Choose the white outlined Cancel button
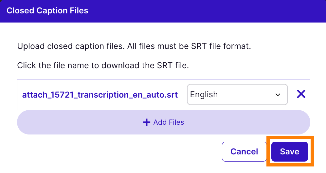326x173 pixels. point(244,151)
